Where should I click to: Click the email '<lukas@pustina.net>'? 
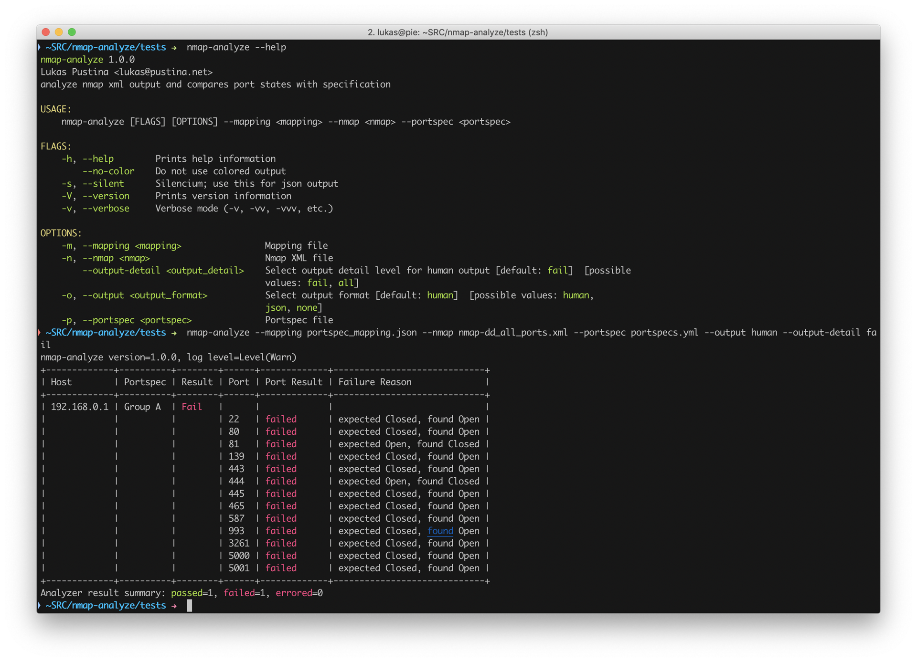tap(163, 72)
